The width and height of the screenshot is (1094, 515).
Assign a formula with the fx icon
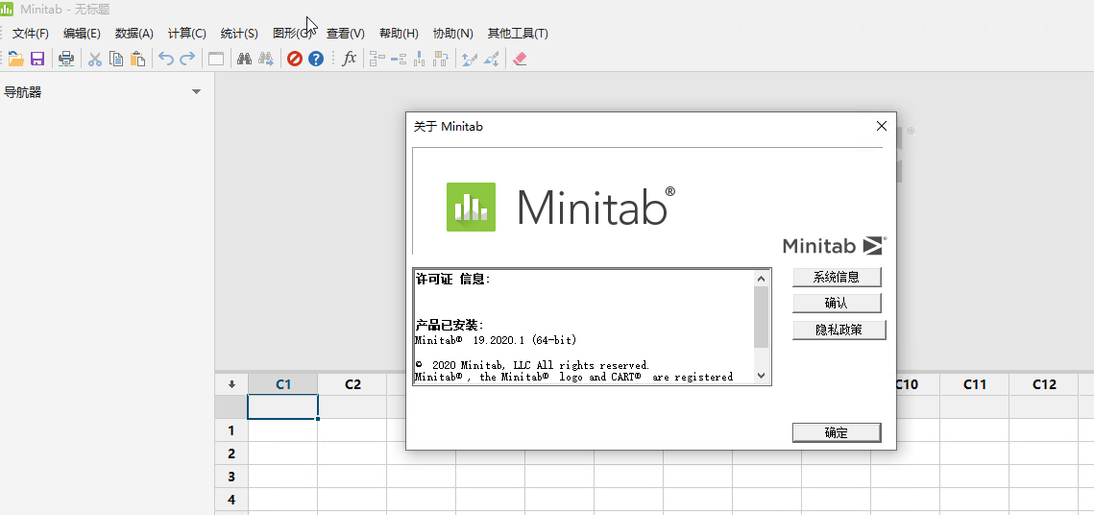point(350,59)
